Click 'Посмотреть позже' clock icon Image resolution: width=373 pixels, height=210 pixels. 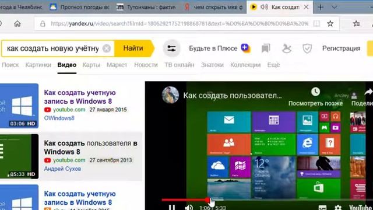tap(316, 92)
